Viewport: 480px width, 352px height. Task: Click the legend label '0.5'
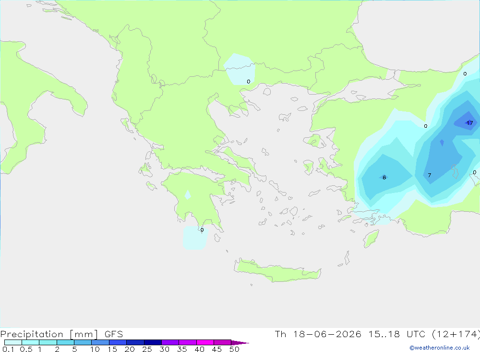pyautogui.click(x=26, y=349)
